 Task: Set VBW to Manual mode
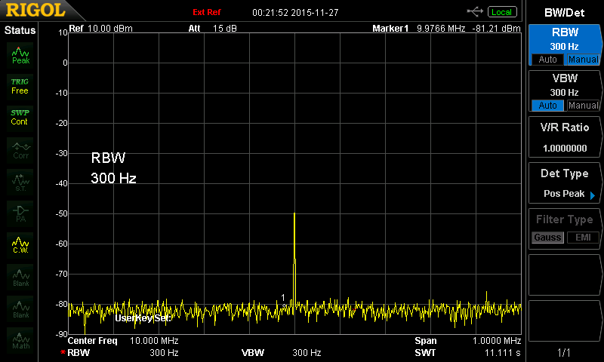tap(583, 106)
